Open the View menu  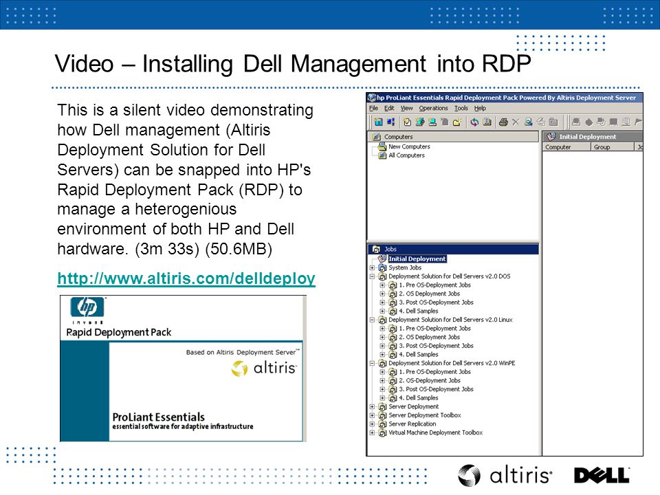[x=406, y=108]
